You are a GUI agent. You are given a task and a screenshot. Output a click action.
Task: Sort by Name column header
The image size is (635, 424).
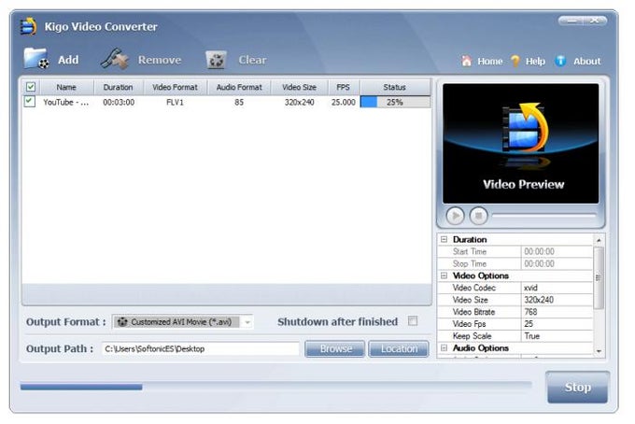click(x=66, y=87)
